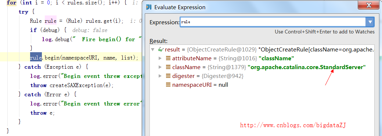Click the Evaluate Expression title text

(180, 7)
